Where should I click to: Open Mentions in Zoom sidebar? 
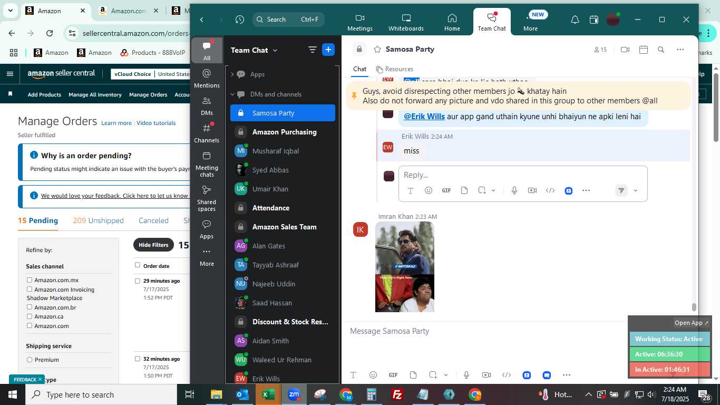pyautogui.click(x=207, y=78)
